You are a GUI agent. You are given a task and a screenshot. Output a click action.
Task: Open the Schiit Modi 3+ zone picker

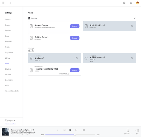click(128, 132)
